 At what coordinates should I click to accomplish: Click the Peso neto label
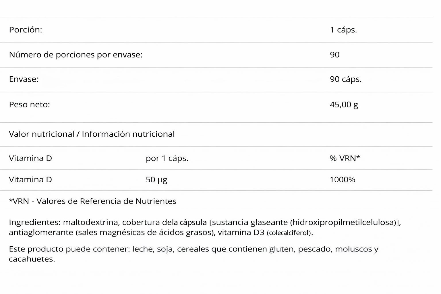pos(29,105)
